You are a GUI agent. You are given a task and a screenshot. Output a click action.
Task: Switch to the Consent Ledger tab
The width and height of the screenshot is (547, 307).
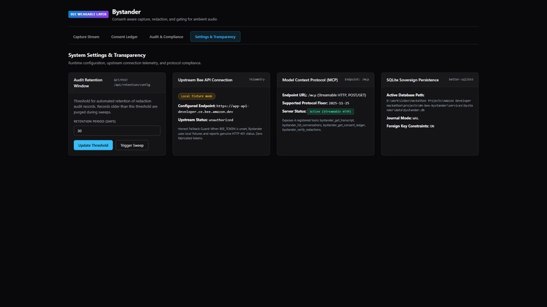tap(124, 37)
